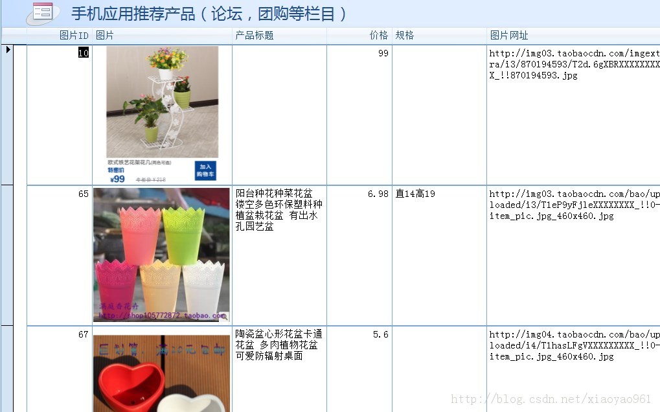660x412 pixels.
Task: Click the 加入购物车 button in the first image
Action: coord(205,170)
